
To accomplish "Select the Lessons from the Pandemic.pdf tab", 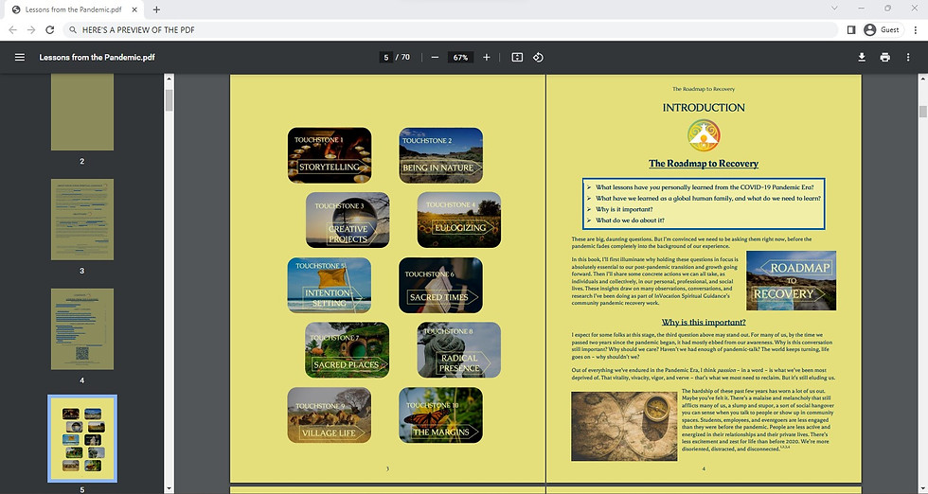I will coord(74,9).
